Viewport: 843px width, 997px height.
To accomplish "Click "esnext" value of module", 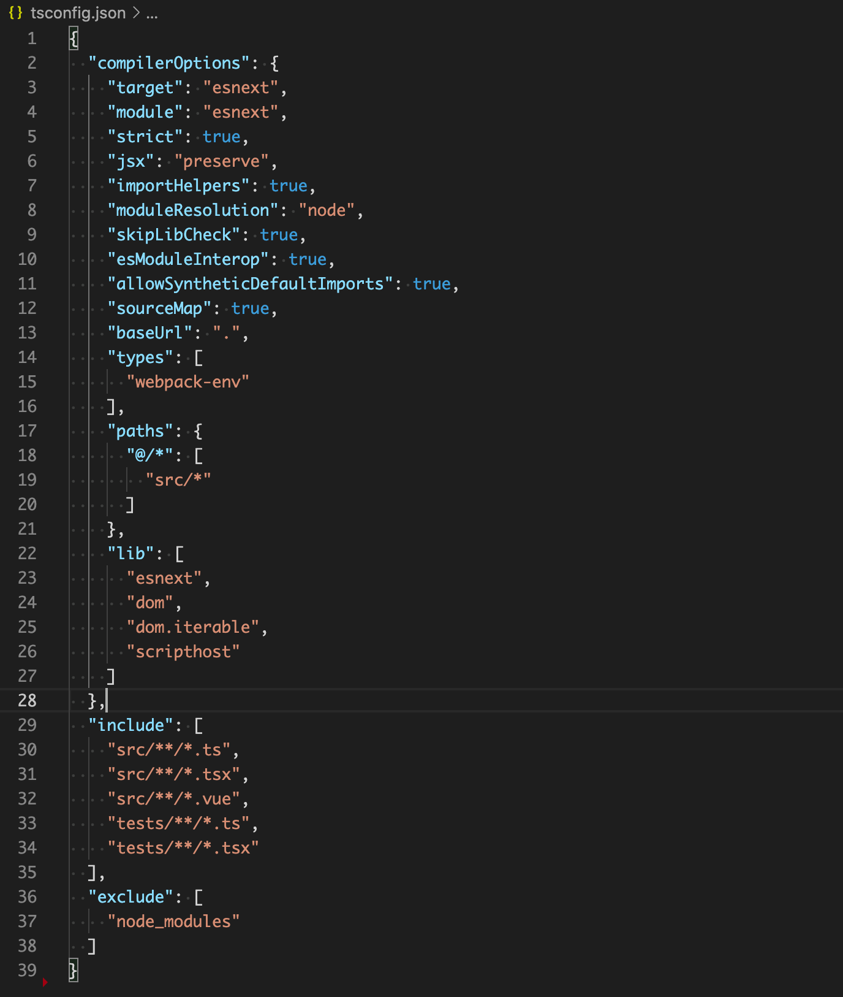I will 241,112.
